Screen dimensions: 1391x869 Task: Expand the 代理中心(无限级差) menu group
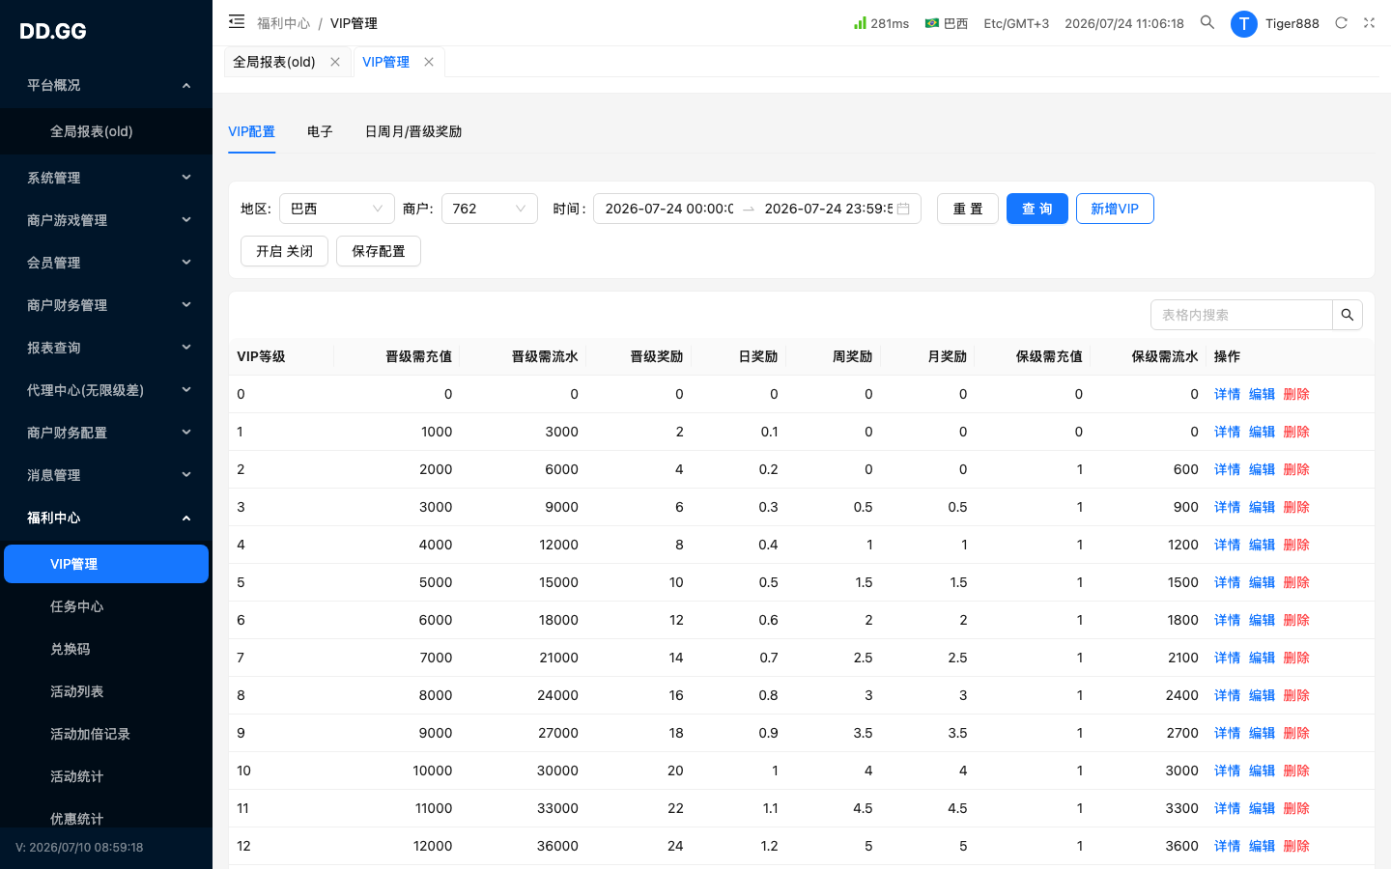click(106, 390)
